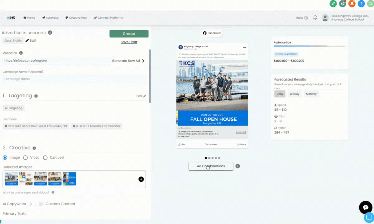Open the black chat bubble widget

pyautogui.click(x=366, y=208)
